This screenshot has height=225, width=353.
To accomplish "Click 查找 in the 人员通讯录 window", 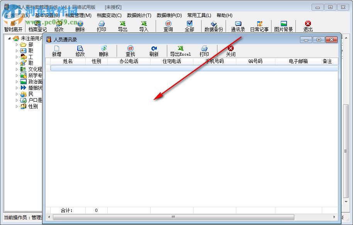I will (131, 51).
